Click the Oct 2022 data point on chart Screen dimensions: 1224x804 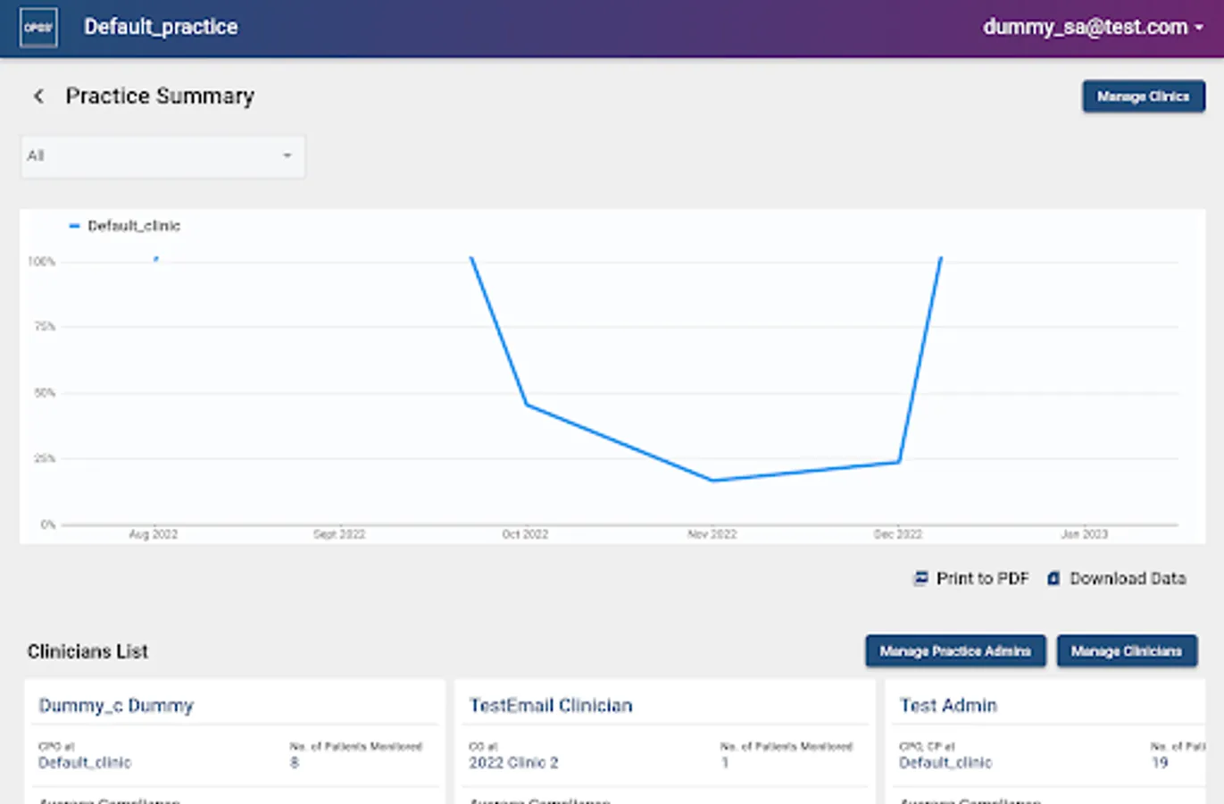pyautogui.click(x=527, y=405)
